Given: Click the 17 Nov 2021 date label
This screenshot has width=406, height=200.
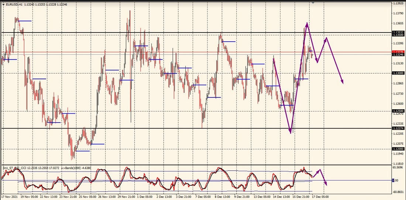Looking at the screenshot, I should pos(9,197).
